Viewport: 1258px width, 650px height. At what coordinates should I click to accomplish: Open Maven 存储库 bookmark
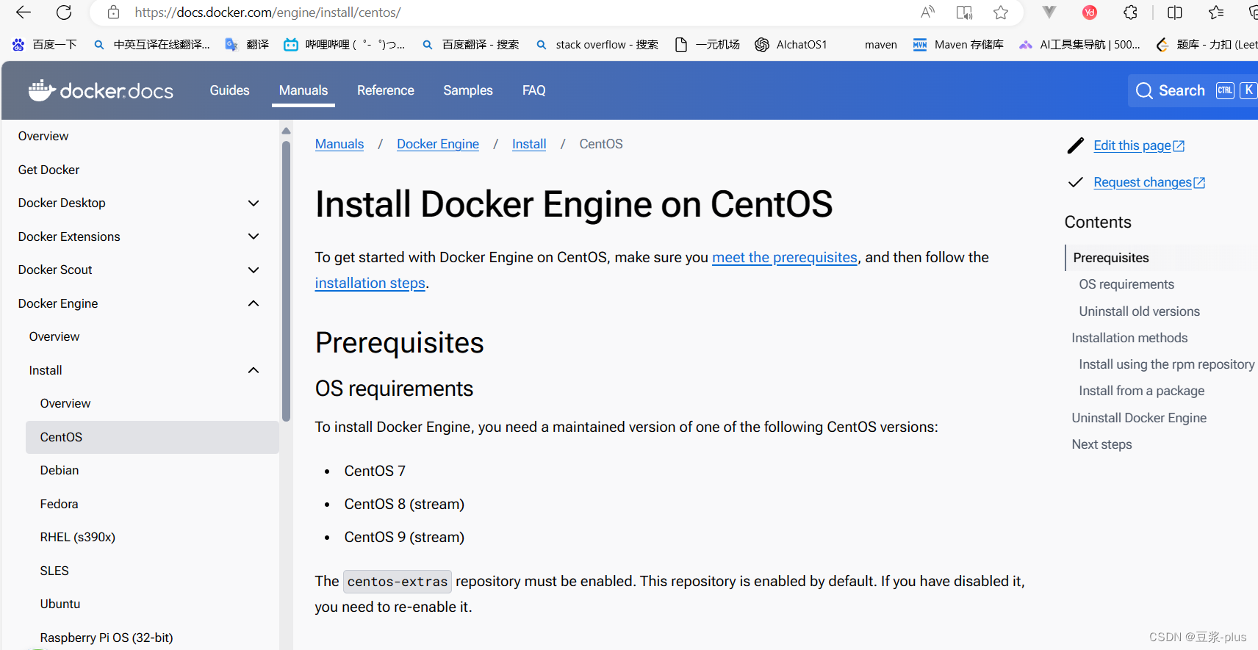point(958,45)
